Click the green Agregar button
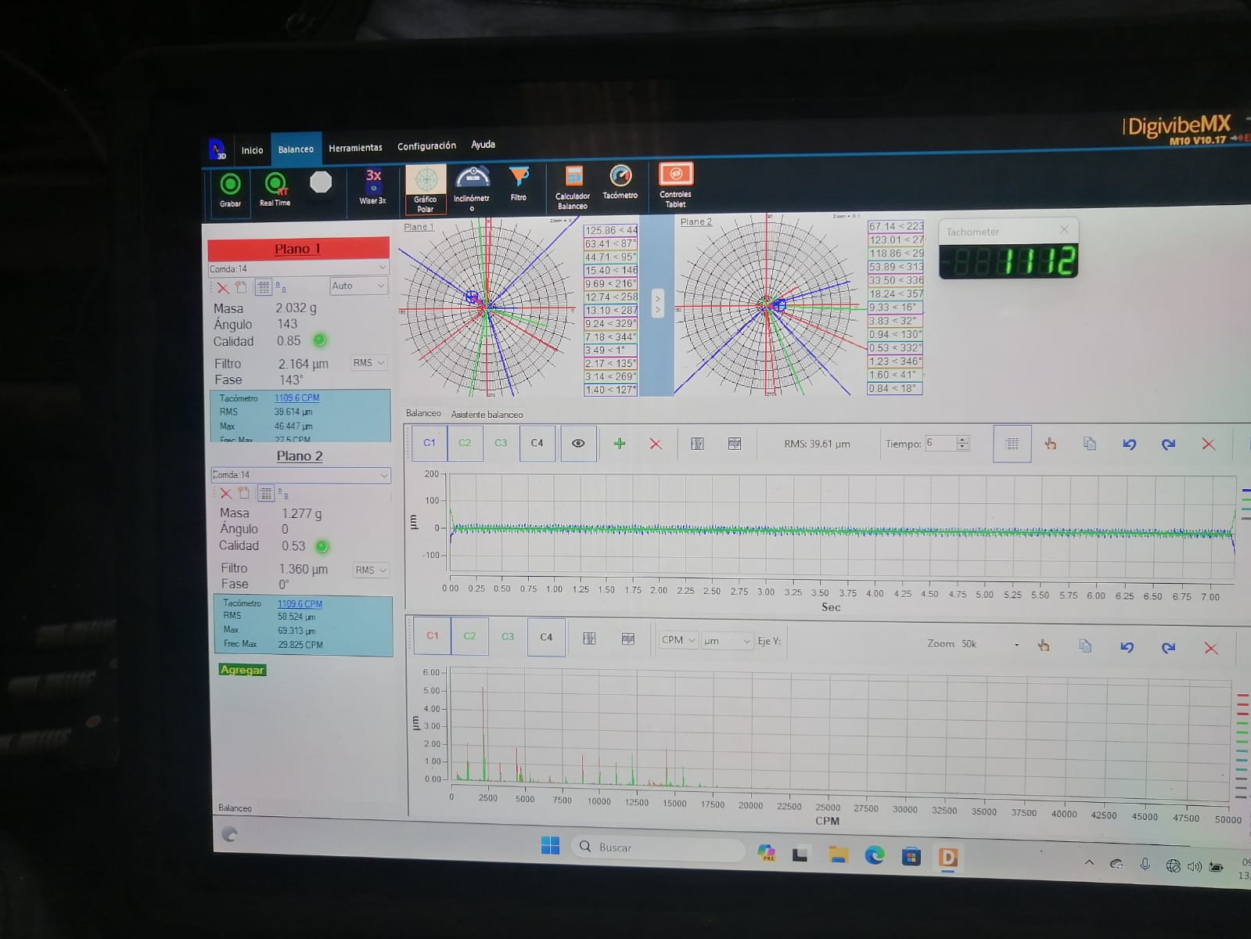1251x939 pixels. (x=243, y=670)
